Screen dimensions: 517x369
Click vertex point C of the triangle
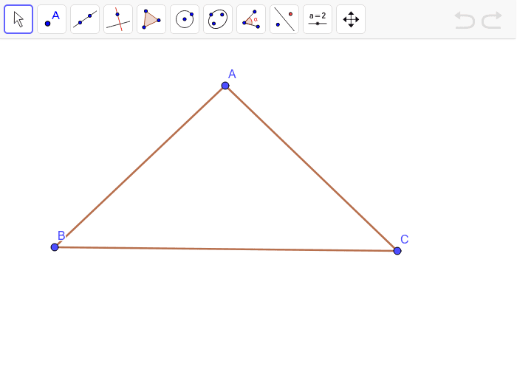click(x=397, y=251)
